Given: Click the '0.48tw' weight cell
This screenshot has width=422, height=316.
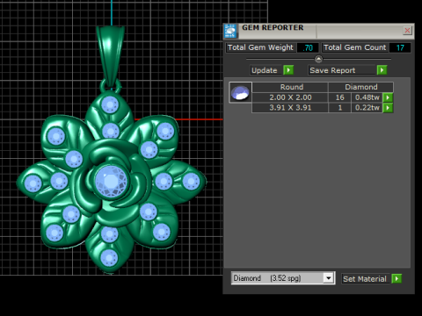Looking at the screenshot, I should (x=367, y=97).
